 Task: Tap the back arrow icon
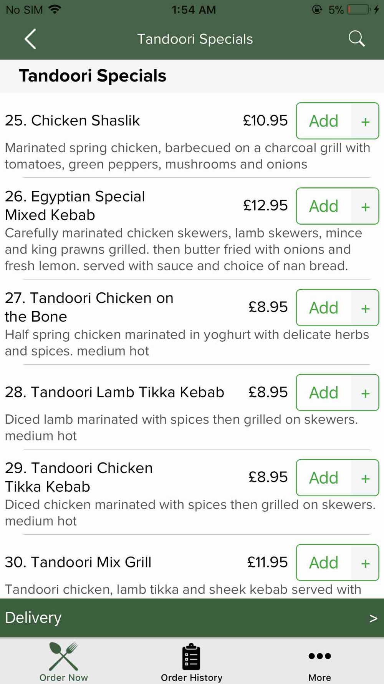pos(30,39)
